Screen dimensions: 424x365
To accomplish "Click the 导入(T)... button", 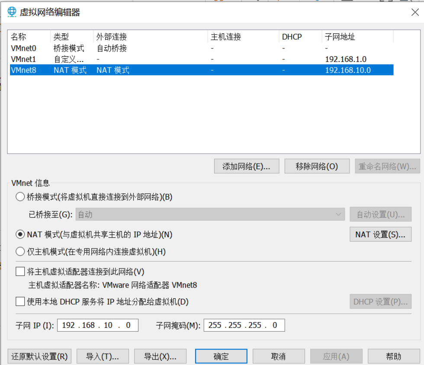I will point(103,356).
